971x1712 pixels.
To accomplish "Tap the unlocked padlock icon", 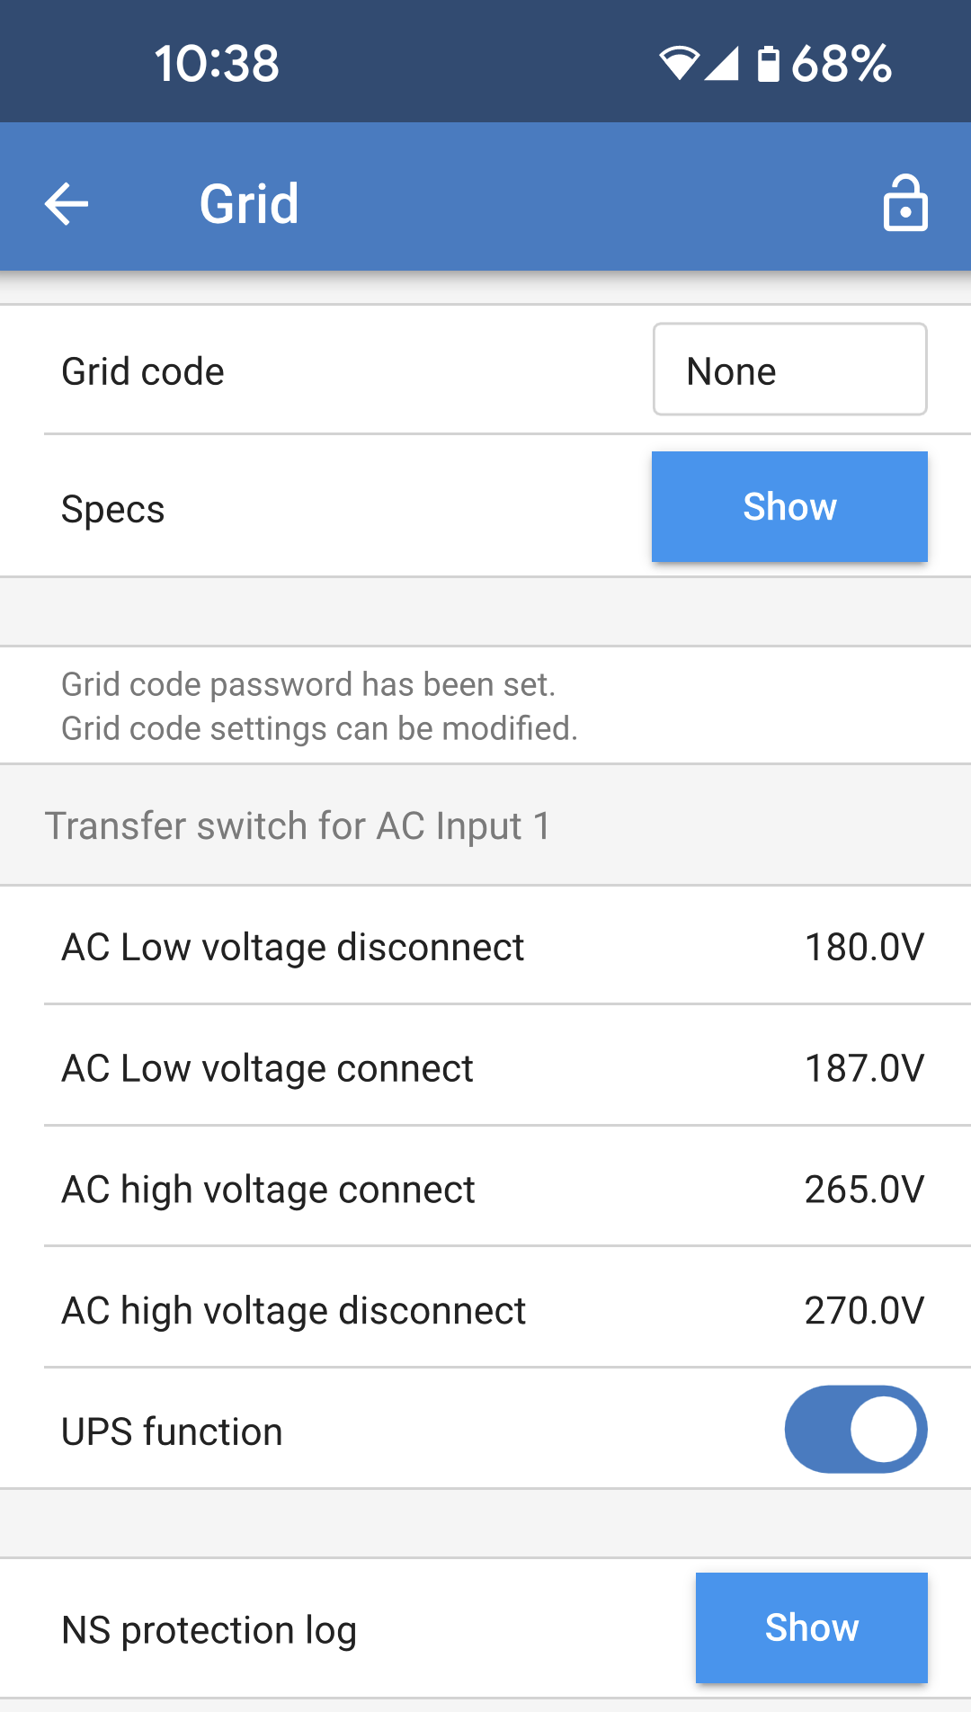I will tap(904, 203).
